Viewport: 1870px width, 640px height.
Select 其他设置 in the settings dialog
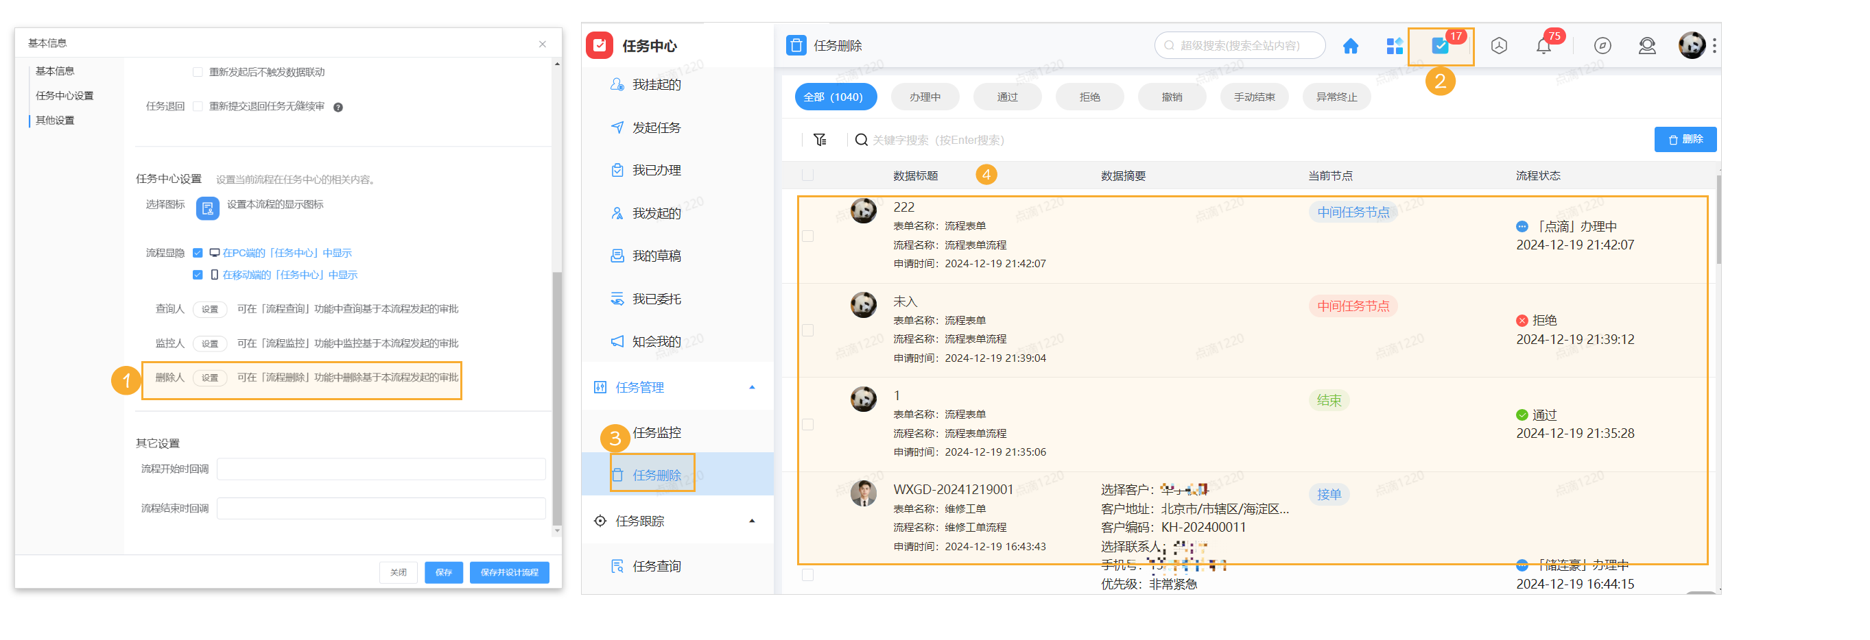(x=54, y=120)
